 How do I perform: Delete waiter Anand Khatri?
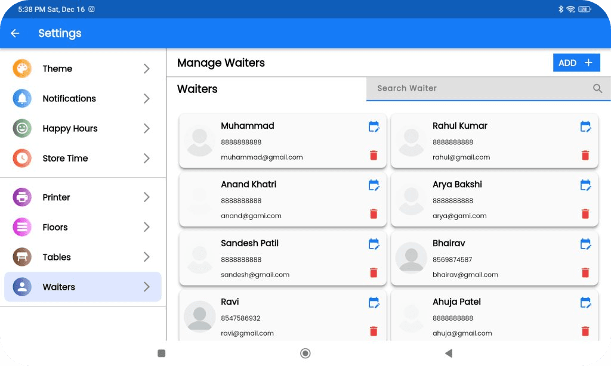point(374,214)
